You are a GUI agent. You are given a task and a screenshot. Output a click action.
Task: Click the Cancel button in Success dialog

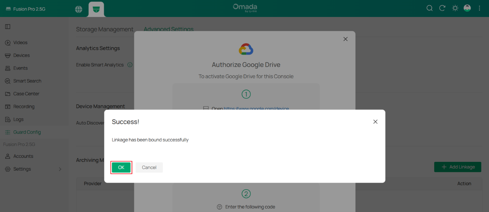[149, 167]
